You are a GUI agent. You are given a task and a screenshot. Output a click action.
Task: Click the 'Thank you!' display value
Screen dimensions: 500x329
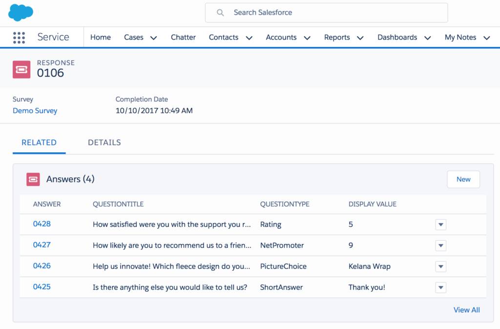click(367, 288)
